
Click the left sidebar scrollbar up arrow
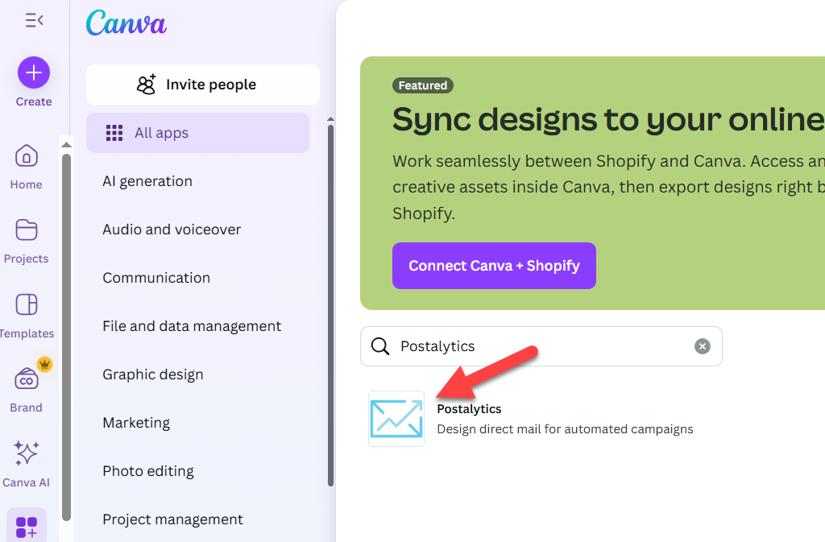66,145
